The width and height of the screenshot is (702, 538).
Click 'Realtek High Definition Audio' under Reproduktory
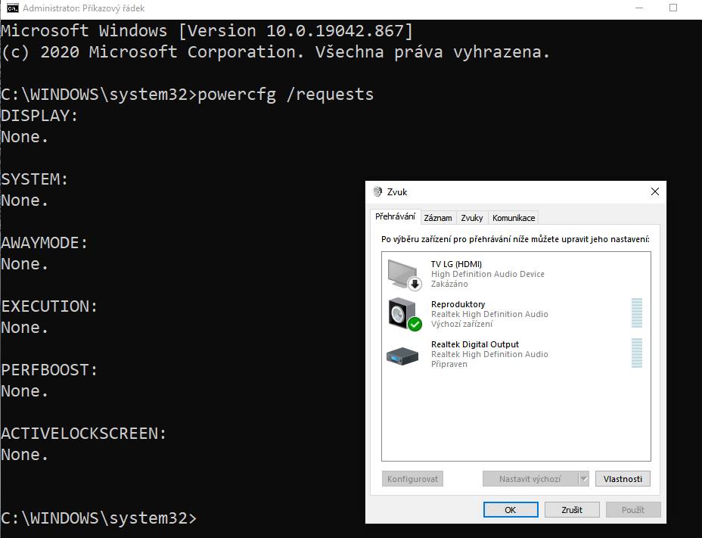(489, 314)
